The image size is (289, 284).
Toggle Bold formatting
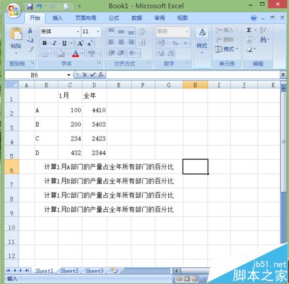tap(45, 43)
